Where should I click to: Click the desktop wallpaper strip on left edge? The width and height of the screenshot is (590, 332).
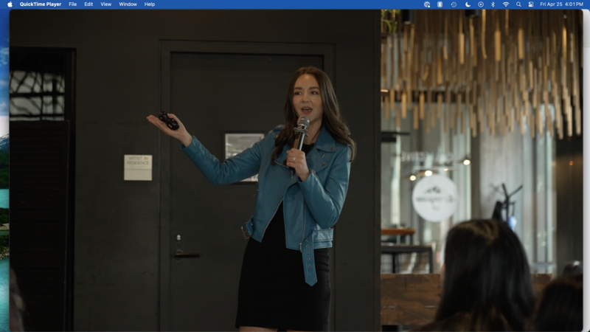click(4, 184)
